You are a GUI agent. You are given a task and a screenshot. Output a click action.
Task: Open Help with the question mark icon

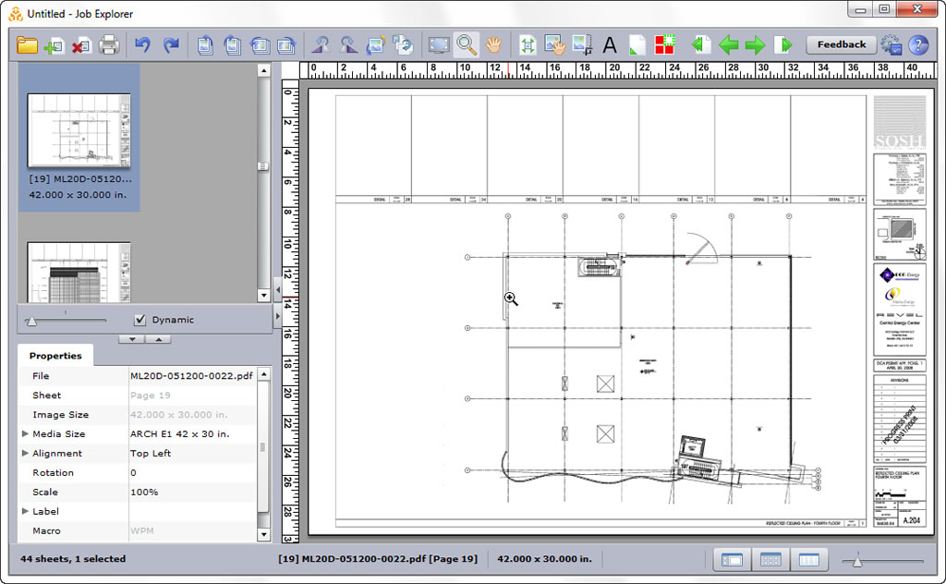[x=918, y=45]
